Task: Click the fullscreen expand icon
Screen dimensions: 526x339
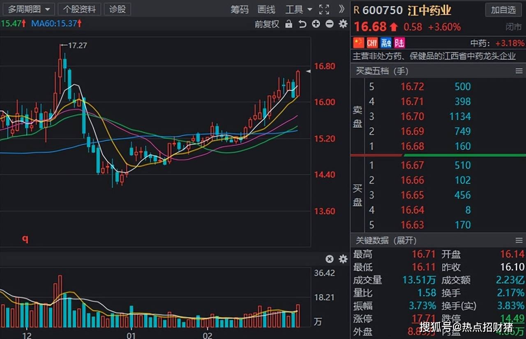Action: [x=324, y=9]
